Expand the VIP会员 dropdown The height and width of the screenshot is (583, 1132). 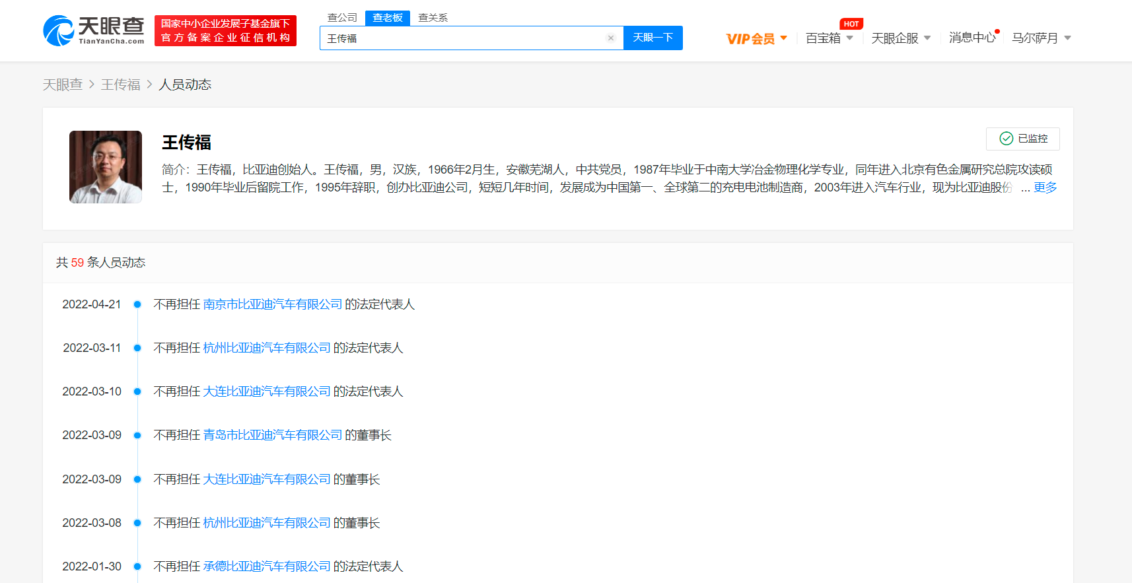coord(756,38)
